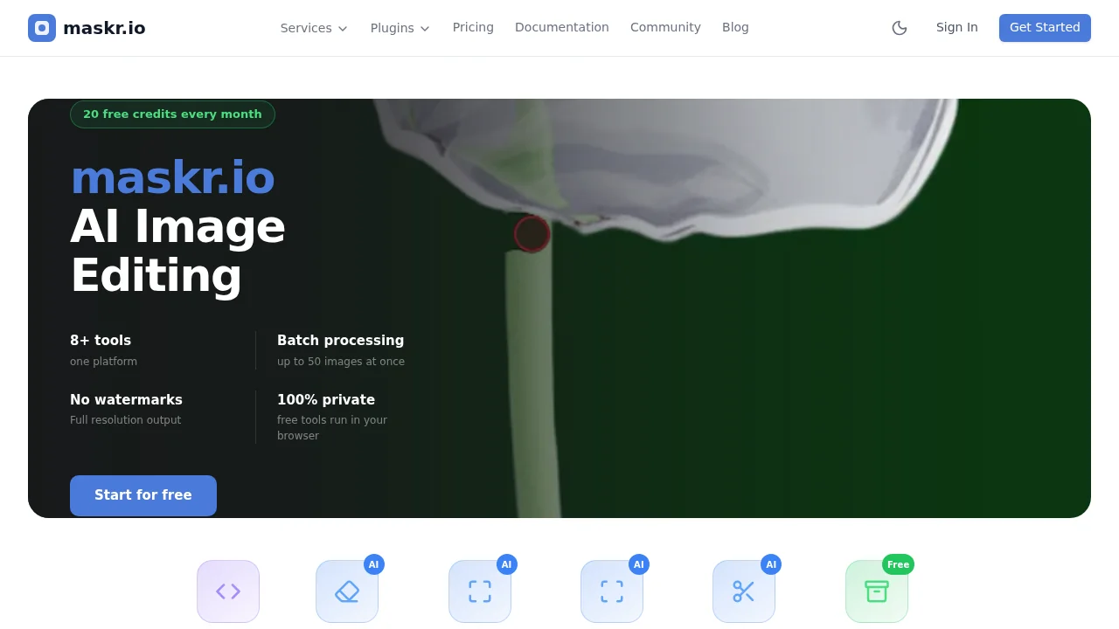Open the Blog from the navbar
The height and width of the screenshot is (629, 1119).
click(x=735, y=27)
